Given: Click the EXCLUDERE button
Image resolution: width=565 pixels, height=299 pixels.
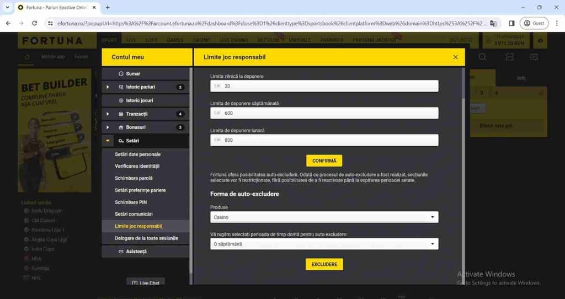Looking at the screenshot, I should [324, 264].
